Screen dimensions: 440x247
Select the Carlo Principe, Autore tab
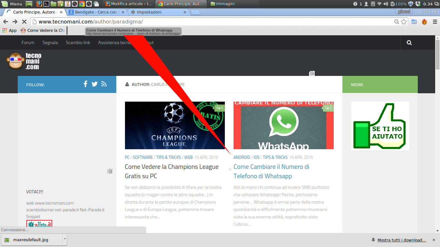click(35, 12)
